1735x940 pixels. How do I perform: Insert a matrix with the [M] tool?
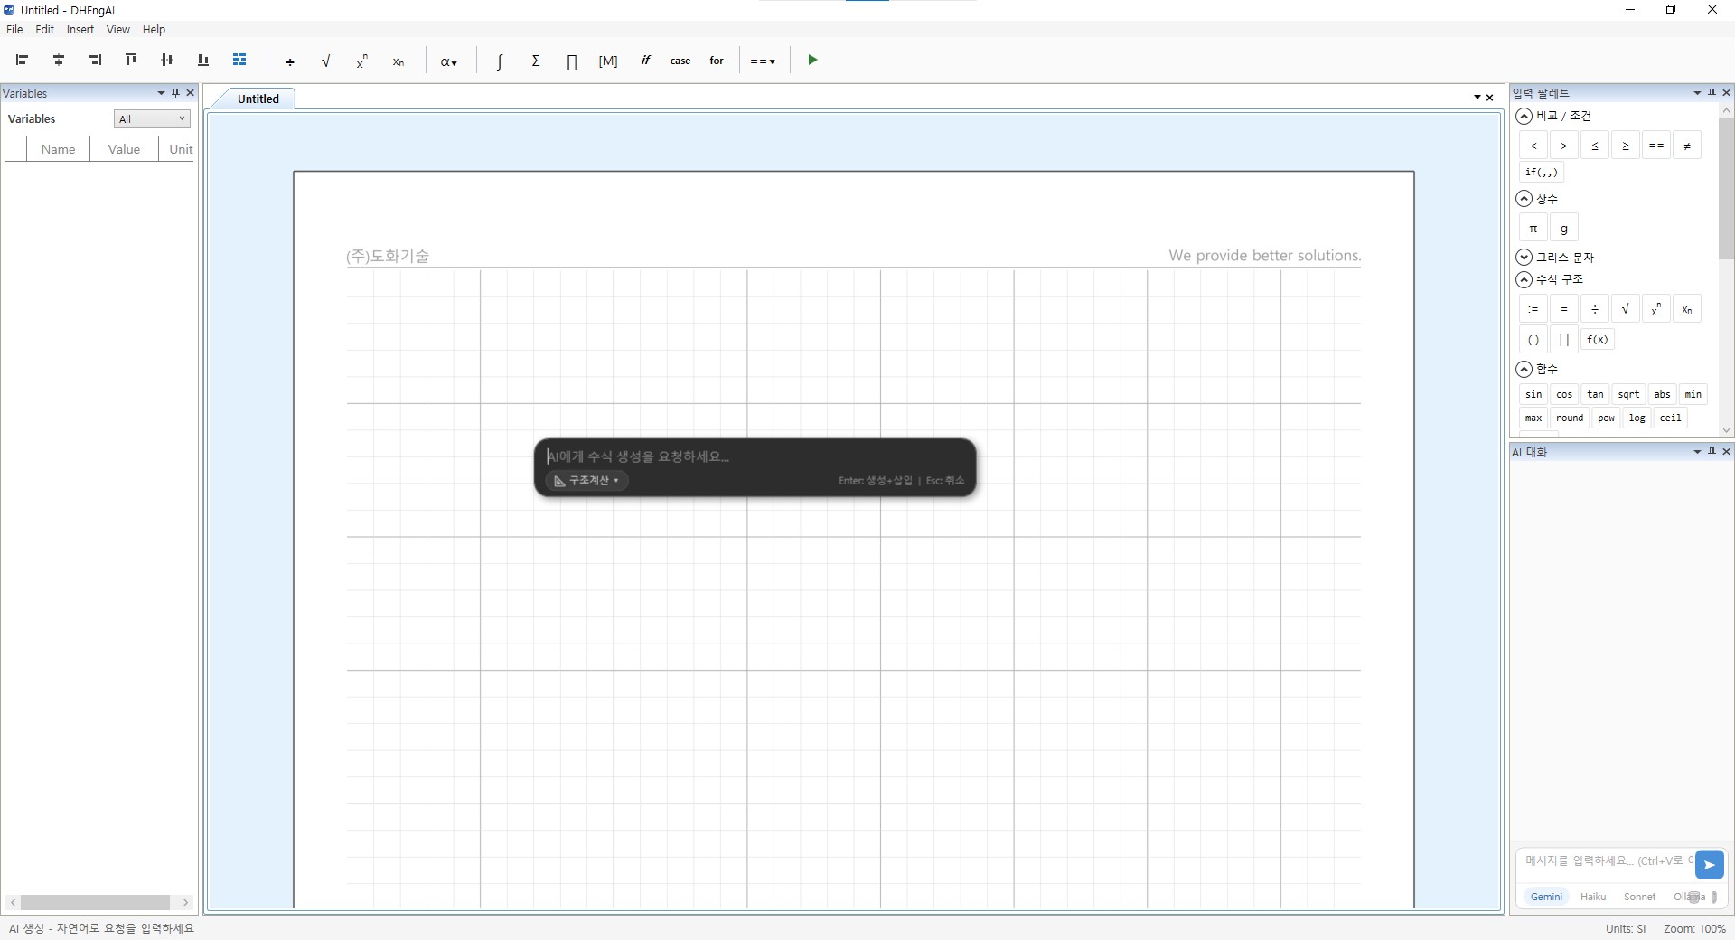pyautogui.click(x=608, y=61)
